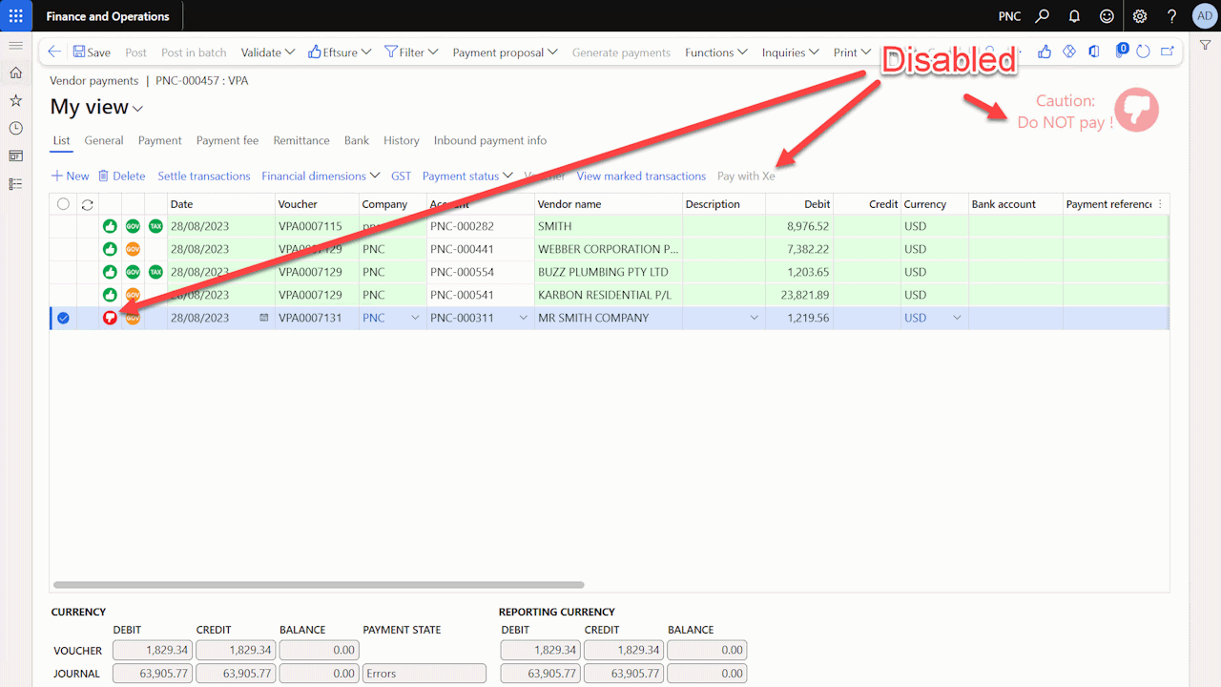Open the Payment status dropdown

(467, 176)
